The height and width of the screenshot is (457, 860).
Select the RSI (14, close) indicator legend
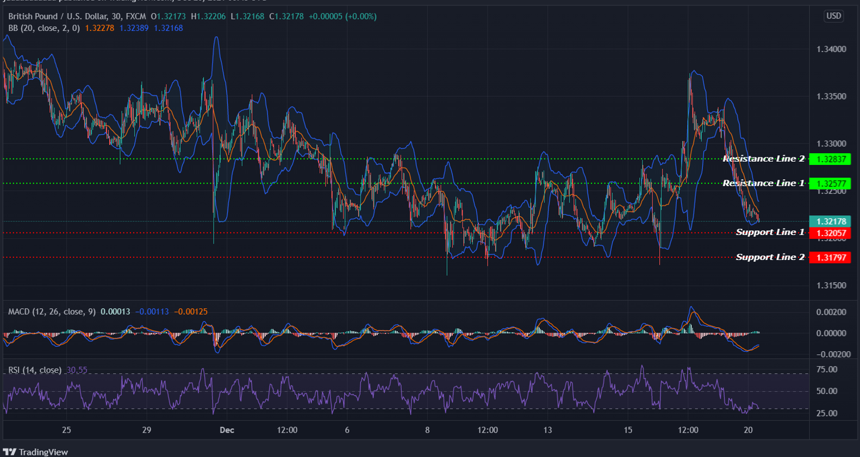[x=35, y=370]
